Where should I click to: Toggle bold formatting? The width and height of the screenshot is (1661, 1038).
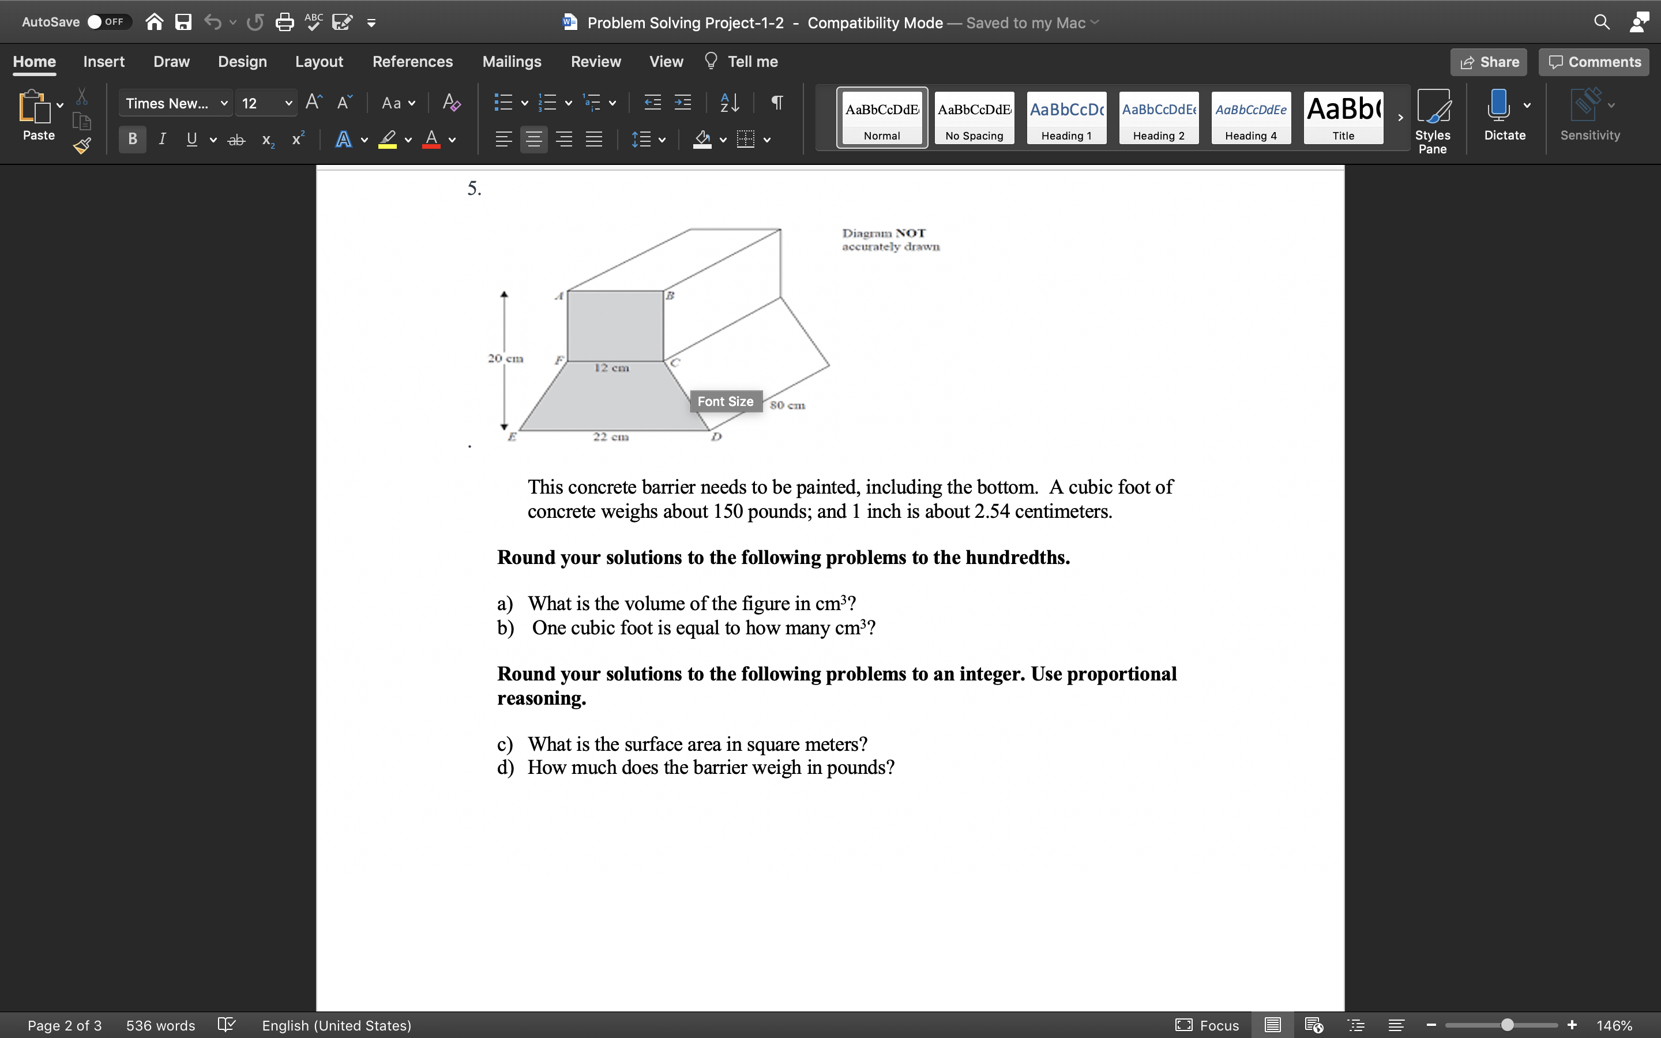131,138
